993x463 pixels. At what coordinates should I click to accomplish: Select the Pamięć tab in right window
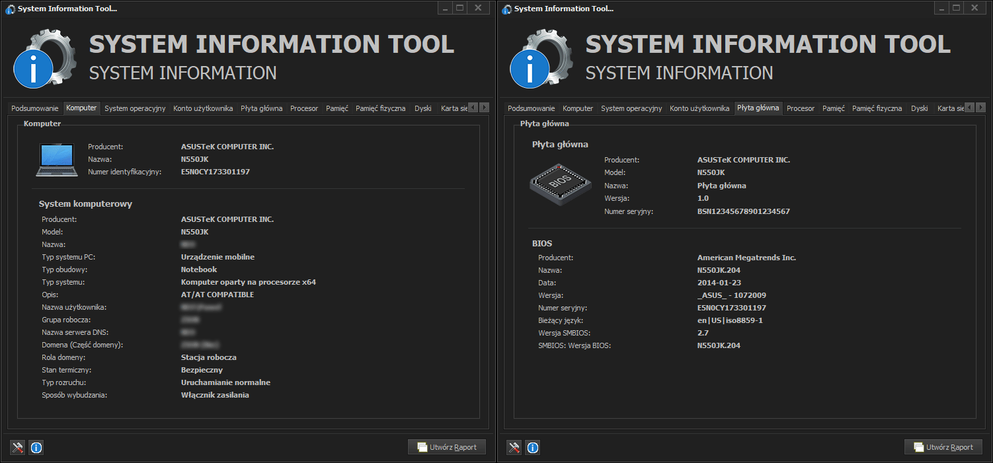834,108
